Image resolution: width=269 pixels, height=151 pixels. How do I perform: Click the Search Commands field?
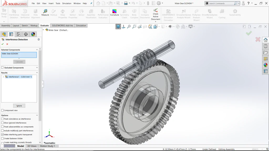pos(221,3)
